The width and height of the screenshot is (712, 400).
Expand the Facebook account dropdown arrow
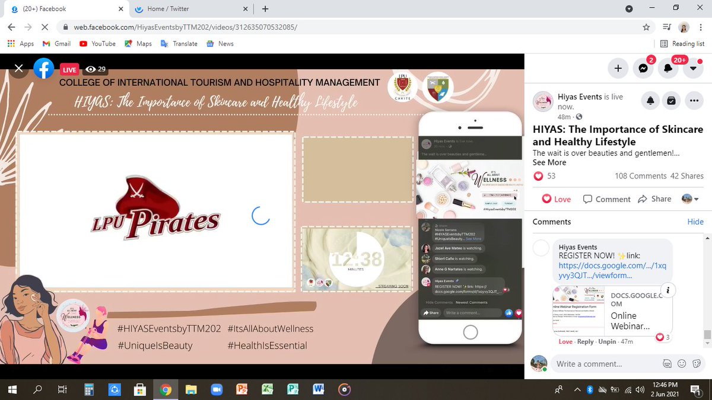[x=693, y=69]
